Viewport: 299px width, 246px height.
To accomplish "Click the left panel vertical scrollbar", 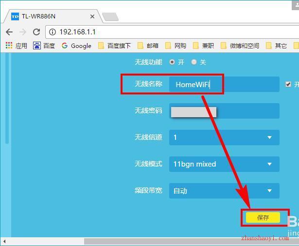I will [x=7, y=98].
